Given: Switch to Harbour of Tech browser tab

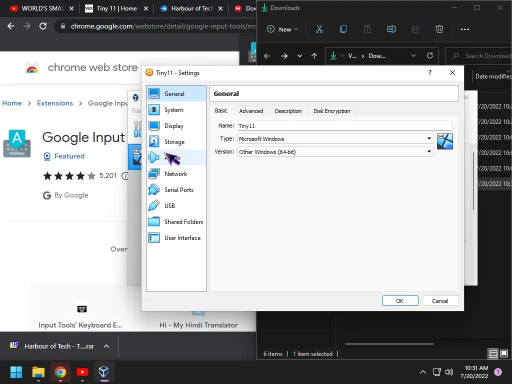Looking at the screenshot, I should 191,8.
